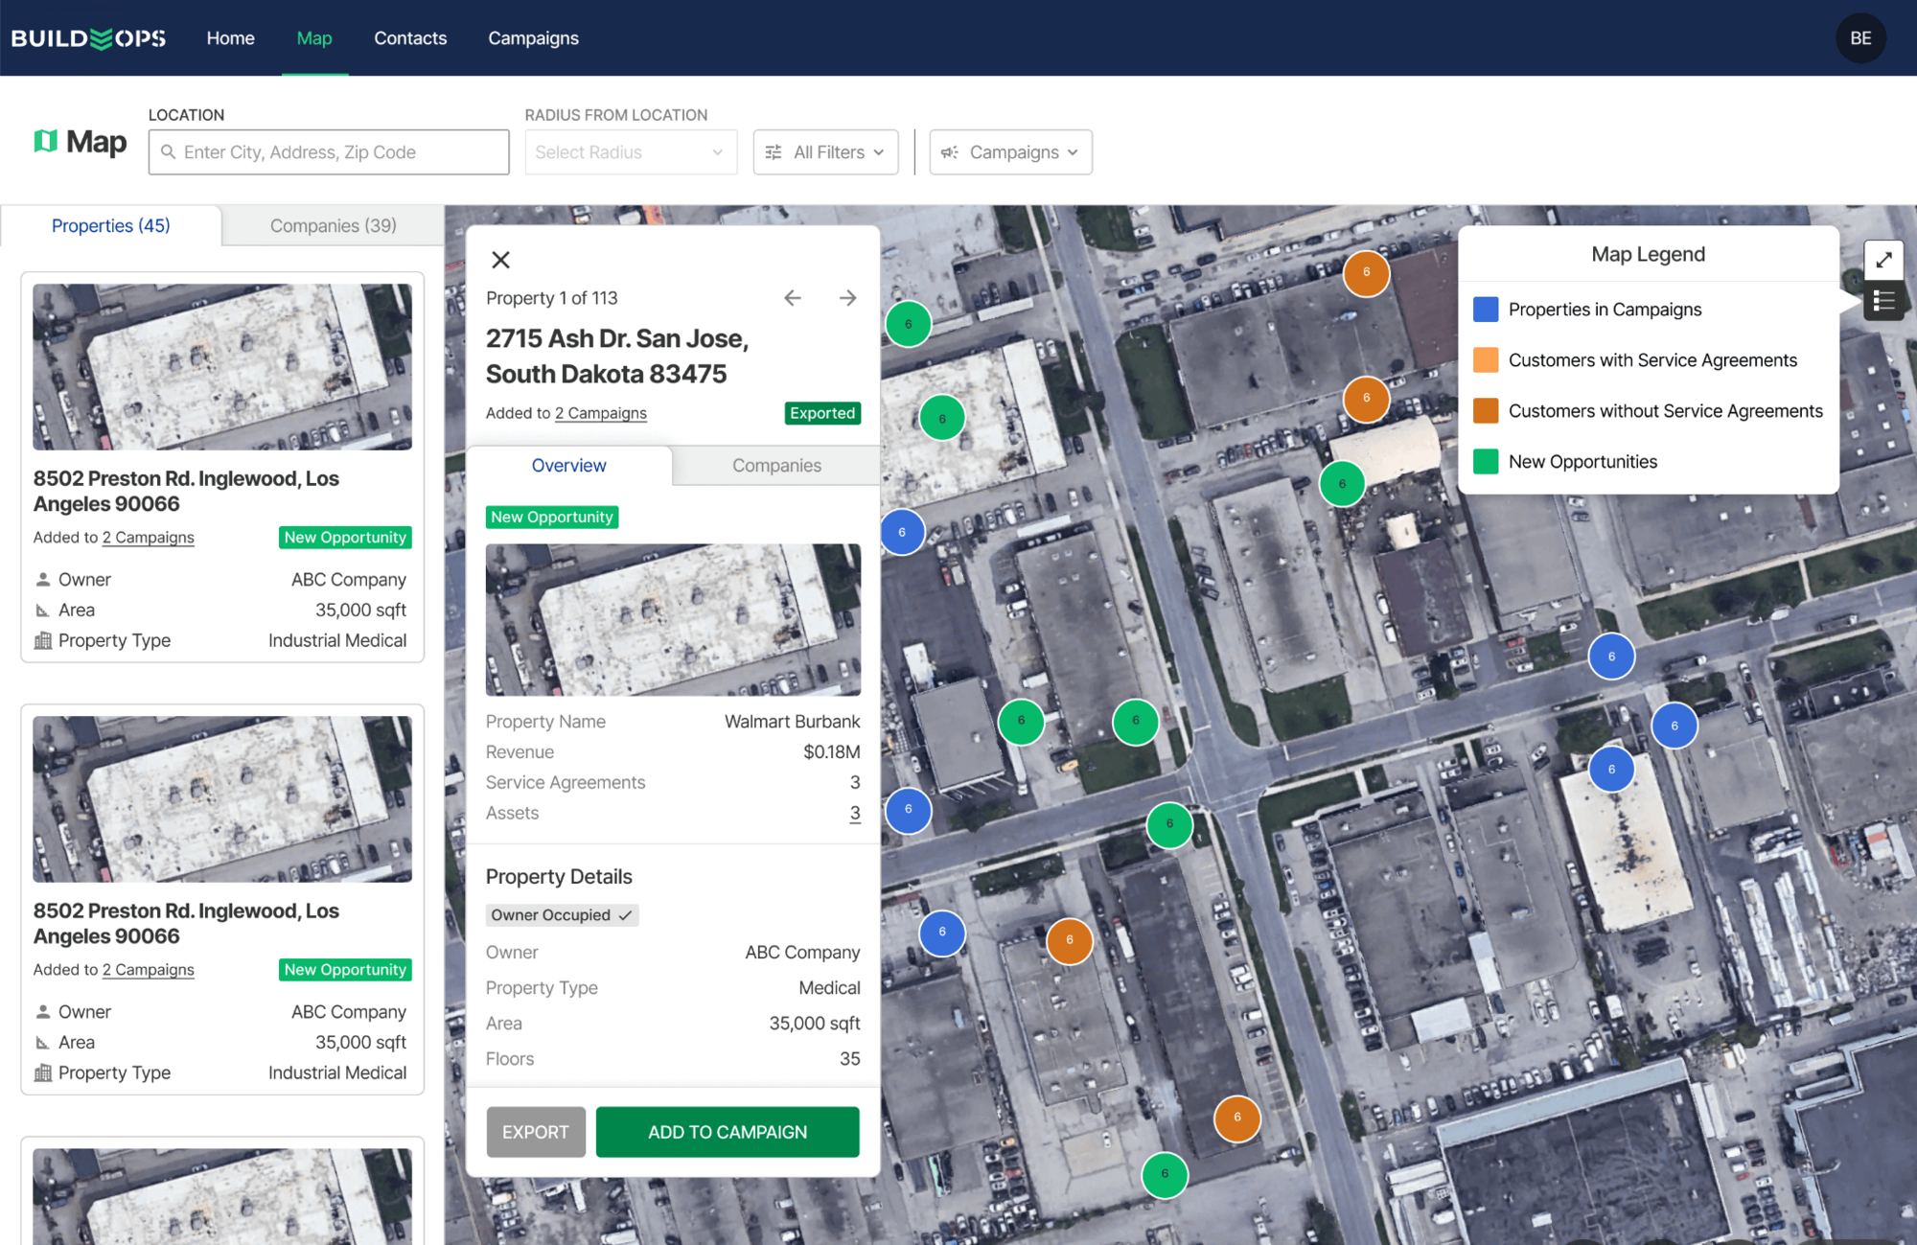Click the Property 1 of 113 label
This screenshot has width=1917, height=1245.
(x=551, y=298)
